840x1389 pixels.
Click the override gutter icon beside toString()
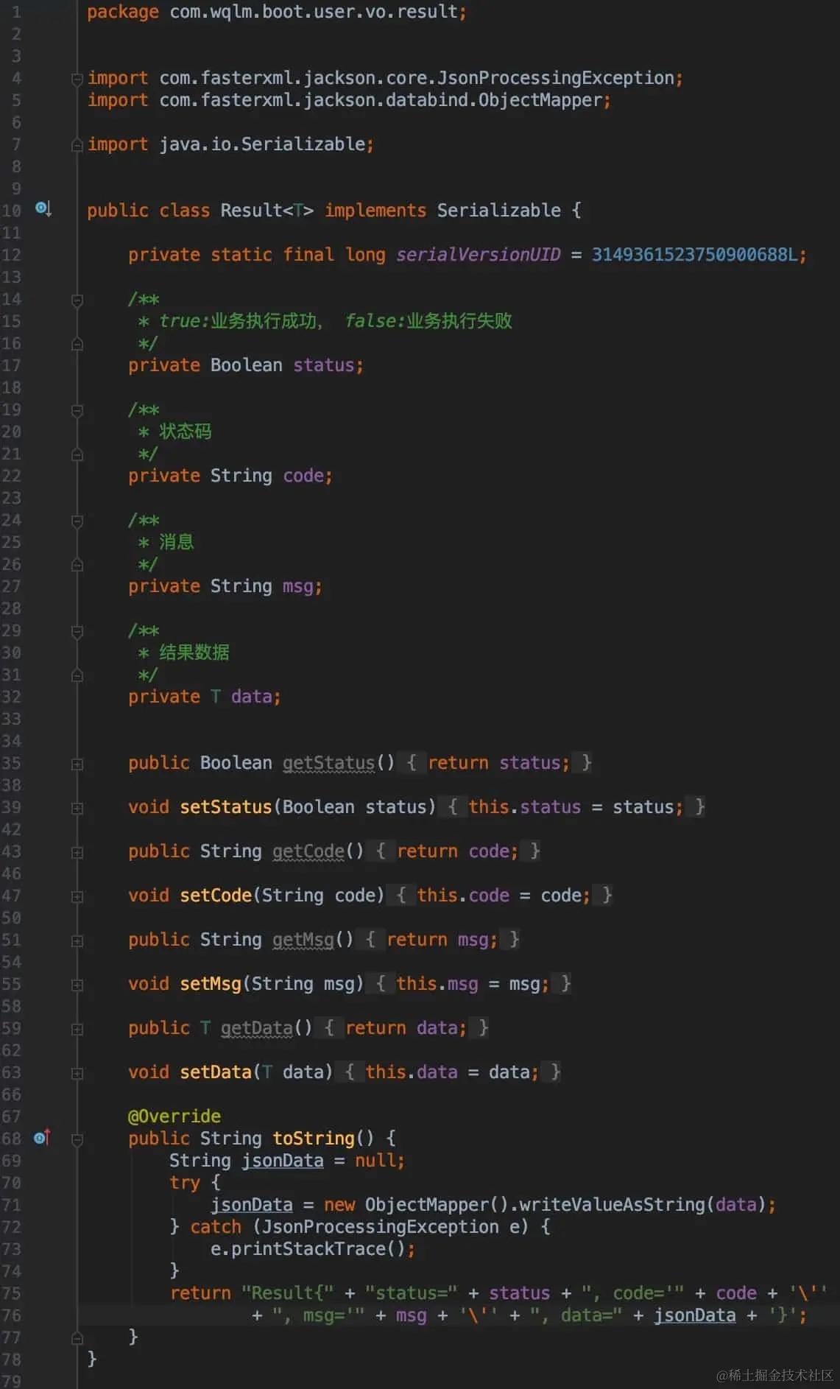42,1138
